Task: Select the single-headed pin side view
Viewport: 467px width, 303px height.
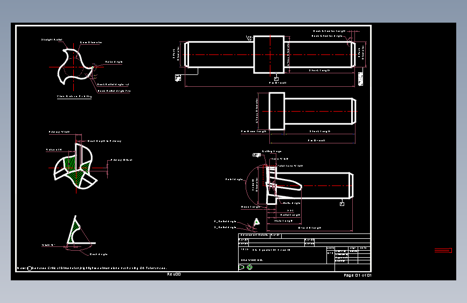Action: 312,111
